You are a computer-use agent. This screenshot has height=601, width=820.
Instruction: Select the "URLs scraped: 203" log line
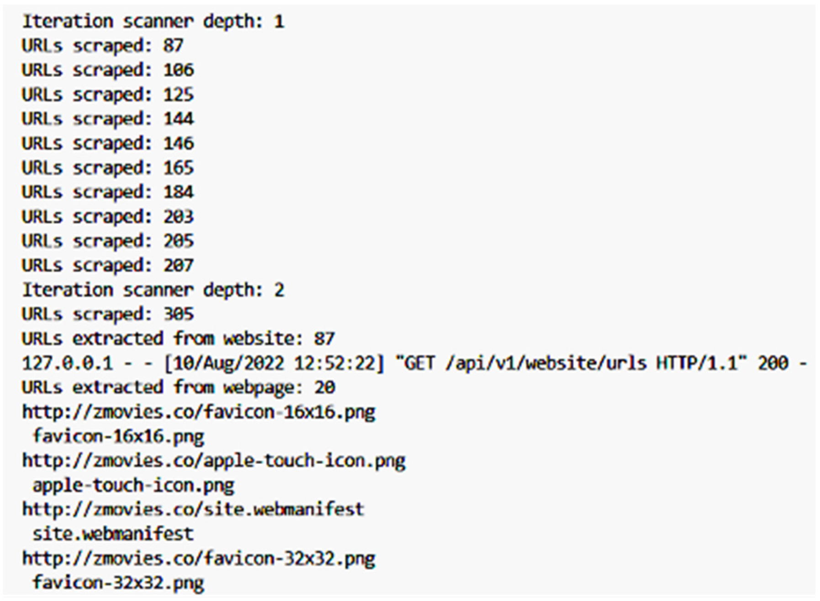coord(108,217)
